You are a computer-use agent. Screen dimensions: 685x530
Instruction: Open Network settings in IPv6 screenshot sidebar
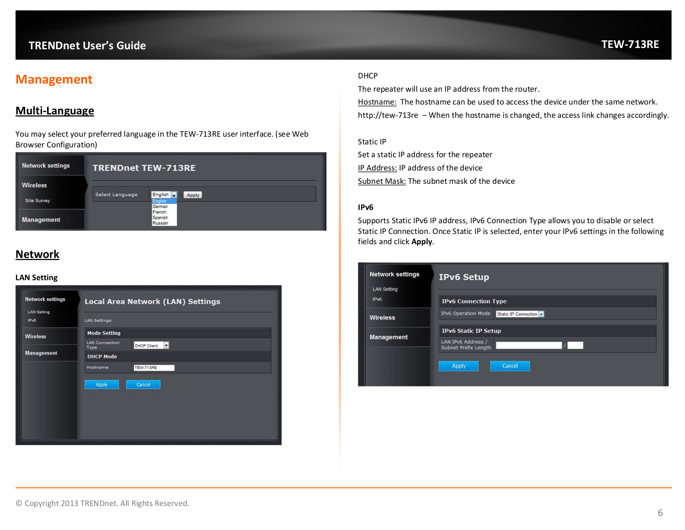pyautogui.click(x=394, y=274)
